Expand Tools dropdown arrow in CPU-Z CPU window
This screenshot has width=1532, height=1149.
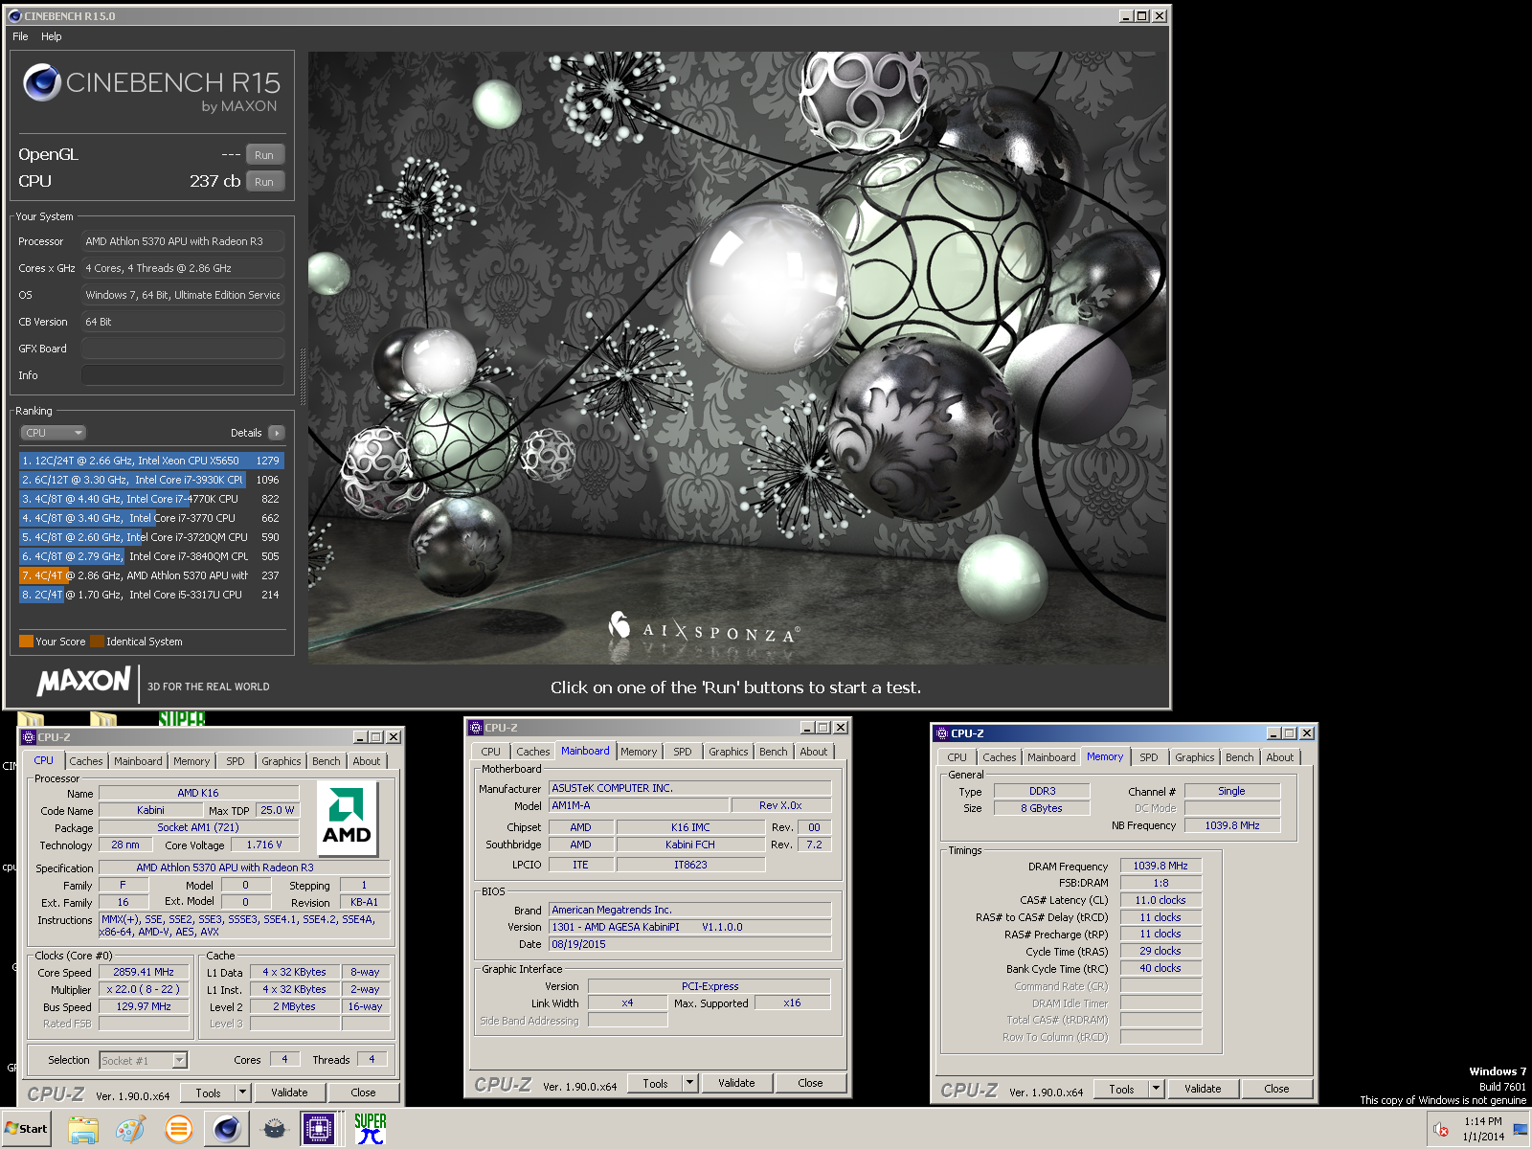(x=243, y=1093)
